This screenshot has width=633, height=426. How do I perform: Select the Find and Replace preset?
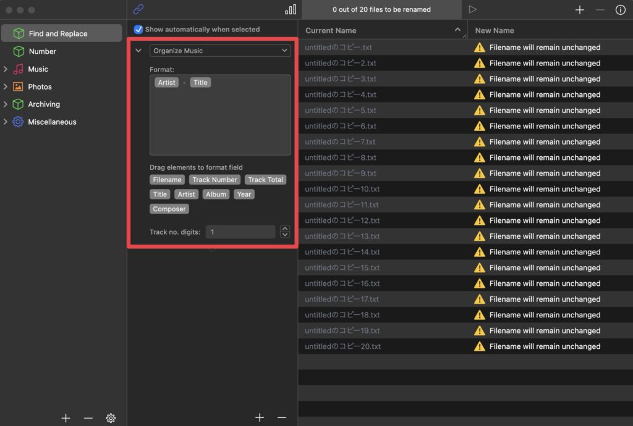(58, 33)
